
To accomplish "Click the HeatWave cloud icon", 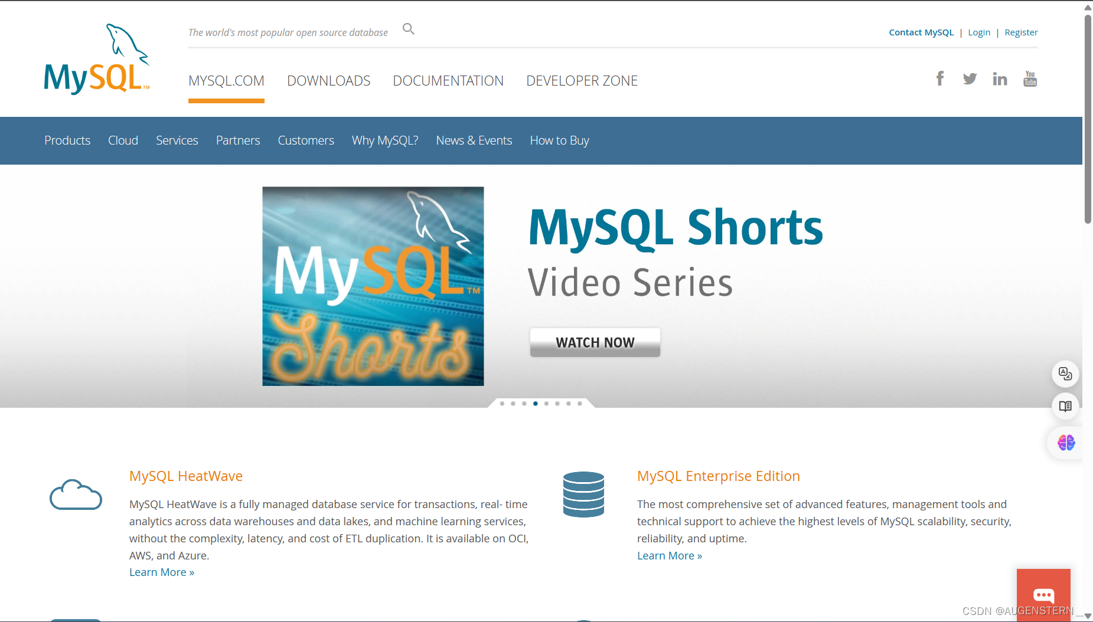I will 76,495.
